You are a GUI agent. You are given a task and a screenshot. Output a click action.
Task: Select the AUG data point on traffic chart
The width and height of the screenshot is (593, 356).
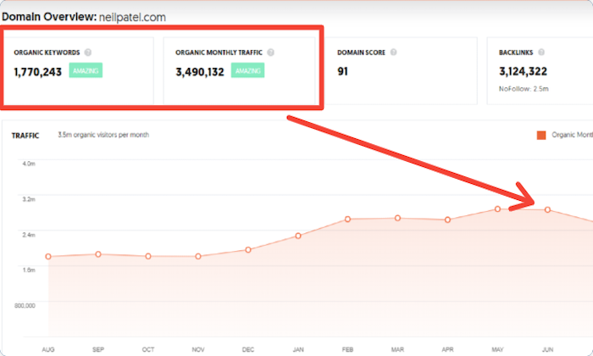click(48, 257)
